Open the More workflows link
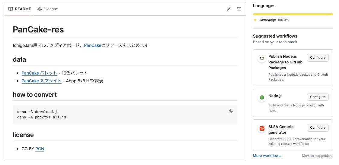339x165 pixels. [267, 156]
